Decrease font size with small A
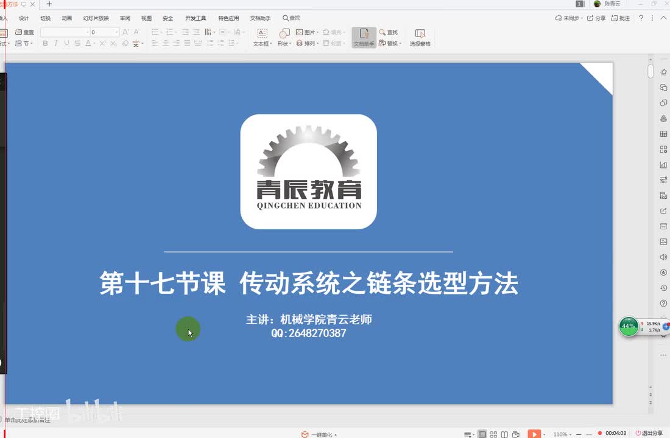The height and width of the screenshot is (438, 670). click(x=136, y=32)
